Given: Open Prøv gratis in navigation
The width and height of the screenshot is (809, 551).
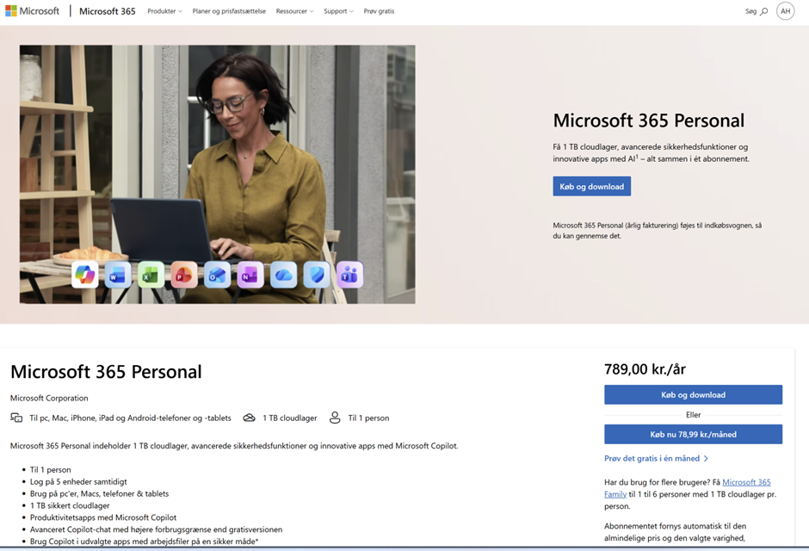Looking at the screenshot, I should tap(379, 11).
